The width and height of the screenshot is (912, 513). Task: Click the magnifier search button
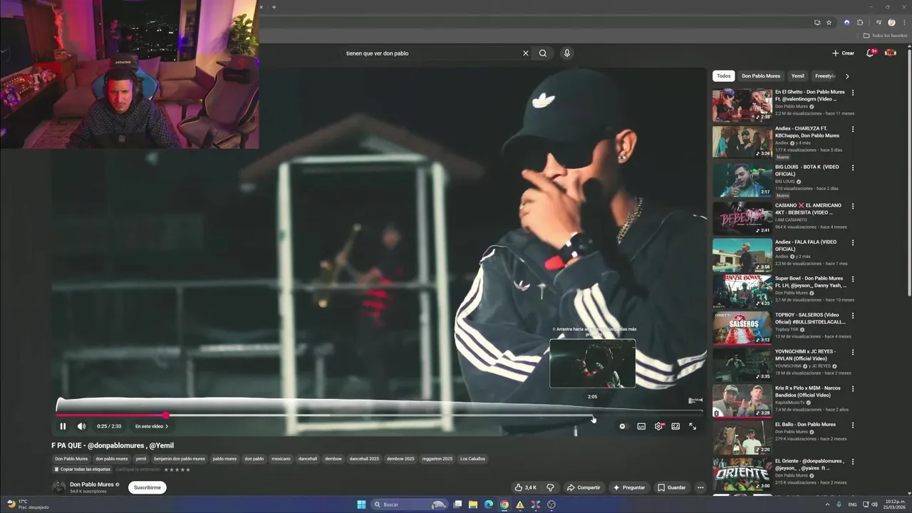point(543,53)
